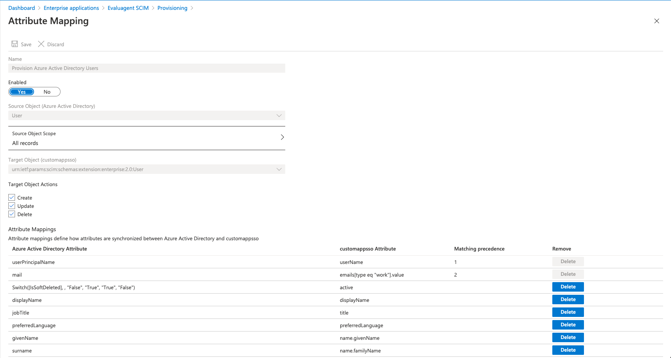Image resolution: width=671 pixels, height=358 pixels.
Task: Open the Target Object dropdown
Action: click(x=147, y=169)
